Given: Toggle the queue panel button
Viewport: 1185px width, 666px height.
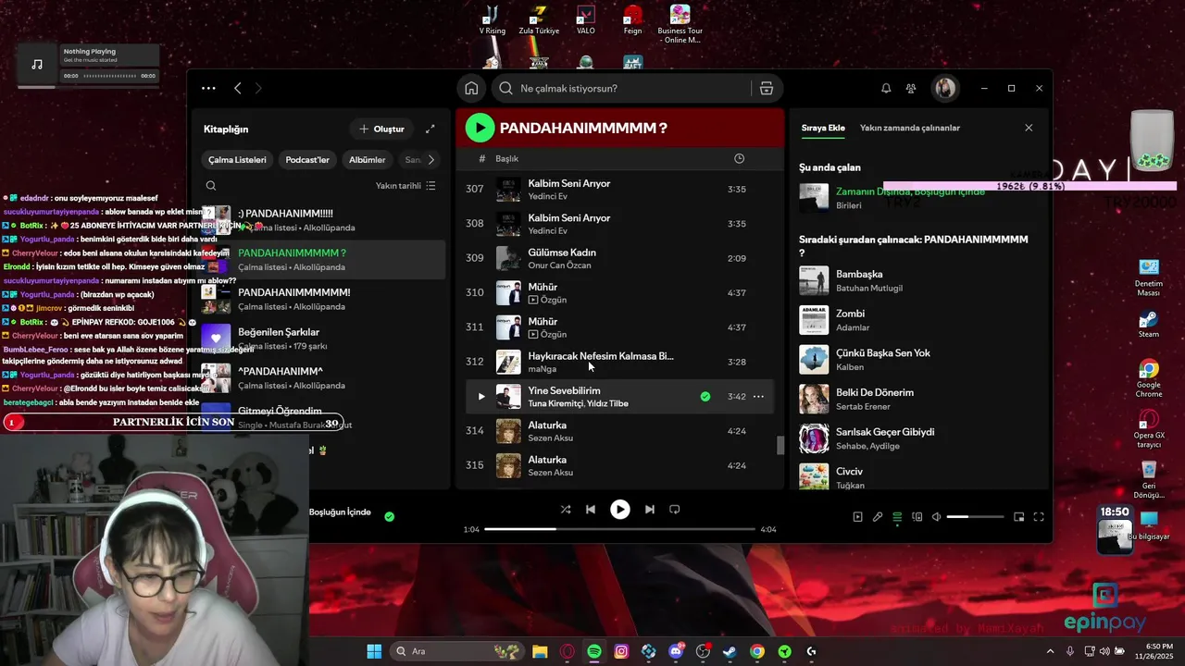Looking at the screenshot, I should click(x=897, y=517).
